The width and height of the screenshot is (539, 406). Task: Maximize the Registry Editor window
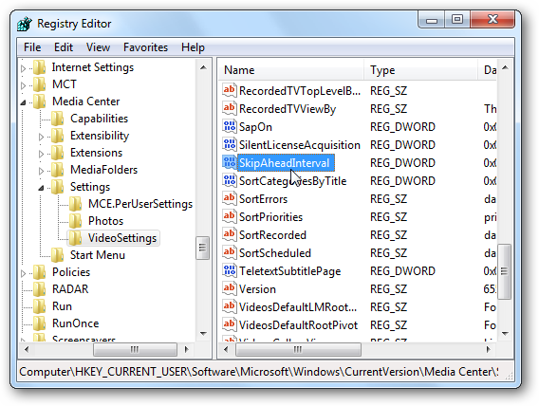click(457, 19)
